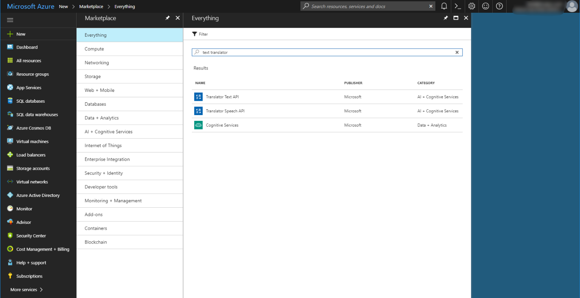Open Security Center shield icon
The height and width of the screenshot is (298, 580).
[10, 236]
